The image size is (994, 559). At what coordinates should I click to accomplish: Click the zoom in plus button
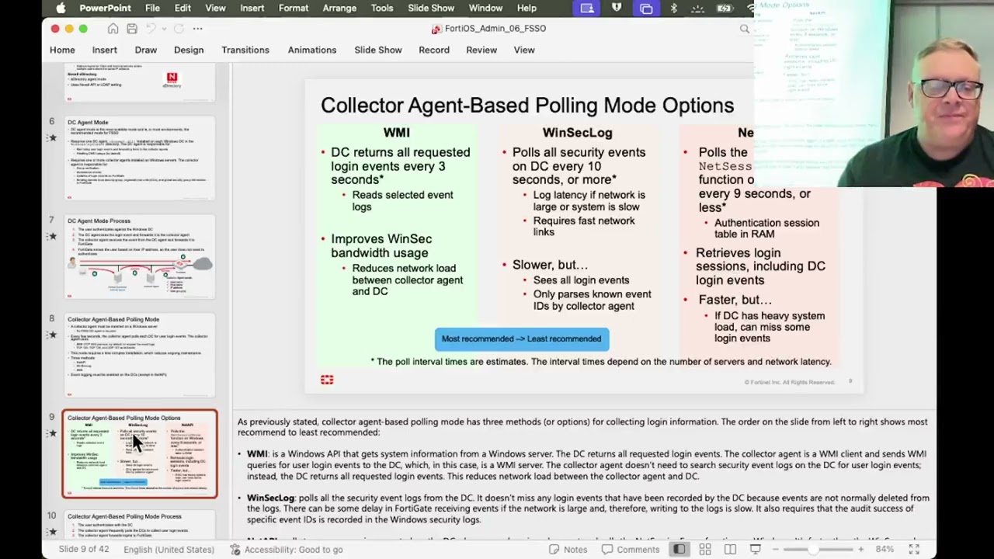860,550
